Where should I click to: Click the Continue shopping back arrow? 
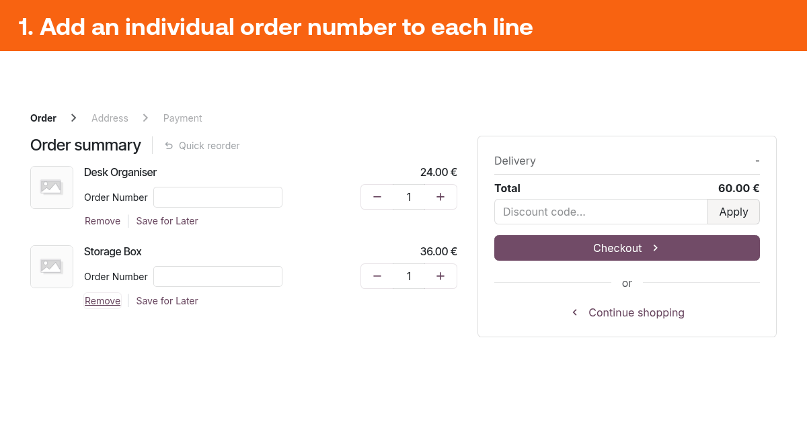(575, 312)
